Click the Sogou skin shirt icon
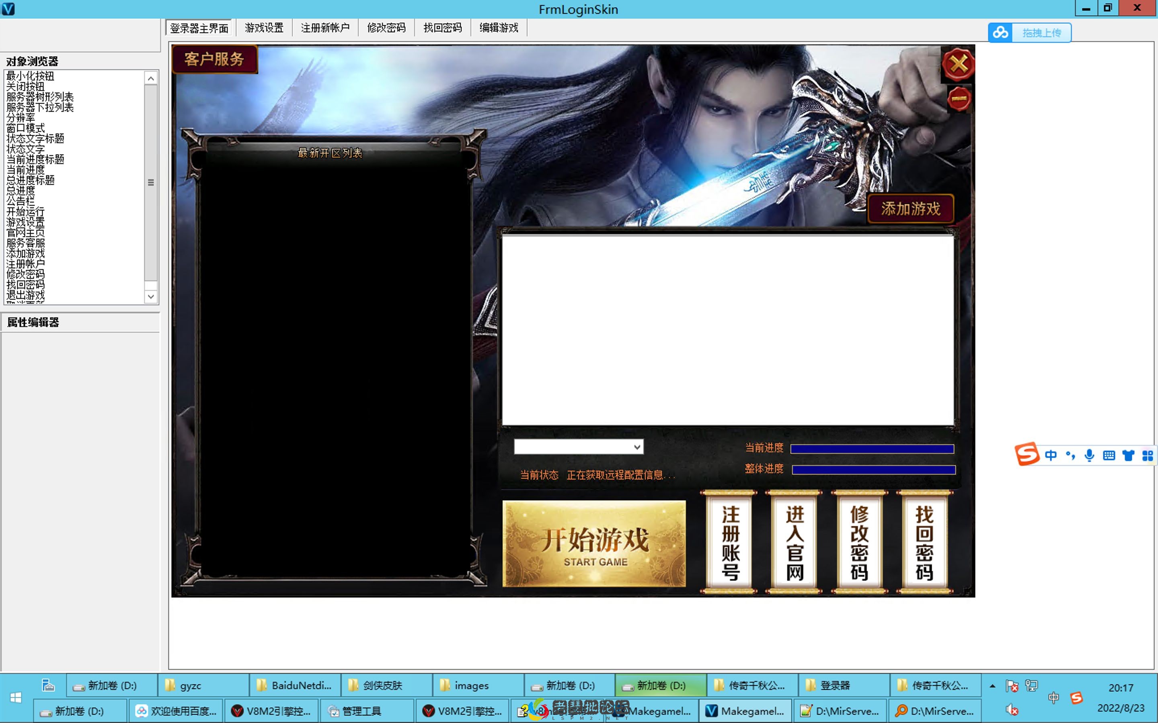 point(1128,455)
